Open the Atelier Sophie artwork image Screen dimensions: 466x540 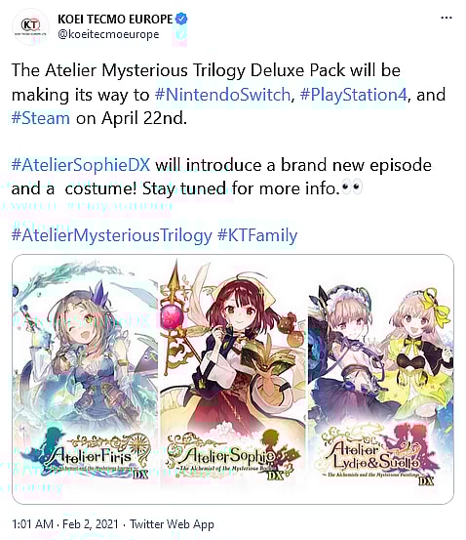pyautogui.click(x=233, y=379)
